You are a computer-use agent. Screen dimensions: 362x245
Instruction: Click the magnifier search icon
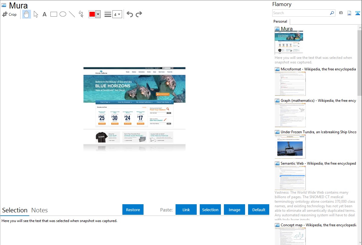(332, 13)
